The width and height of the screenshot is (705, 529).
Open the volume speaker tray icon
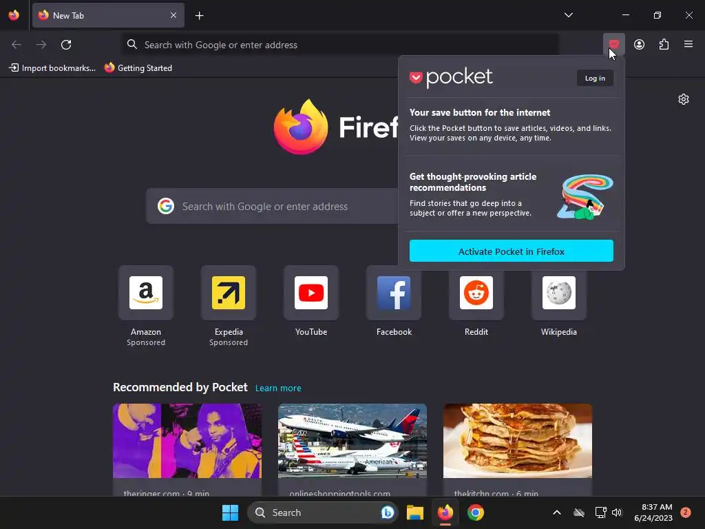[x=617, y=512]
